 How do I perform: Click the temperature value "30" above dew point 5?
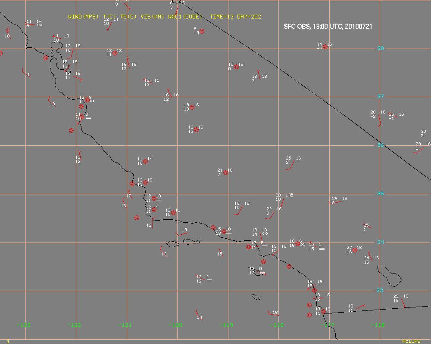(423, 132)
